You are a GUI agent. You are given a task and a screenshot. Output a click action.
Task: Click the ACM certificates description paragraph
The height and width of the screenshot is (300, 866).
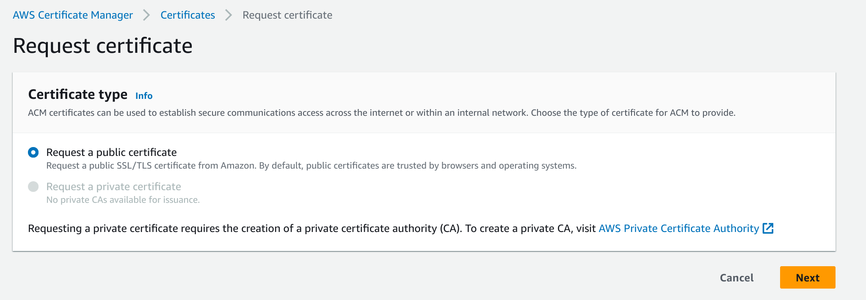point(382,113)
